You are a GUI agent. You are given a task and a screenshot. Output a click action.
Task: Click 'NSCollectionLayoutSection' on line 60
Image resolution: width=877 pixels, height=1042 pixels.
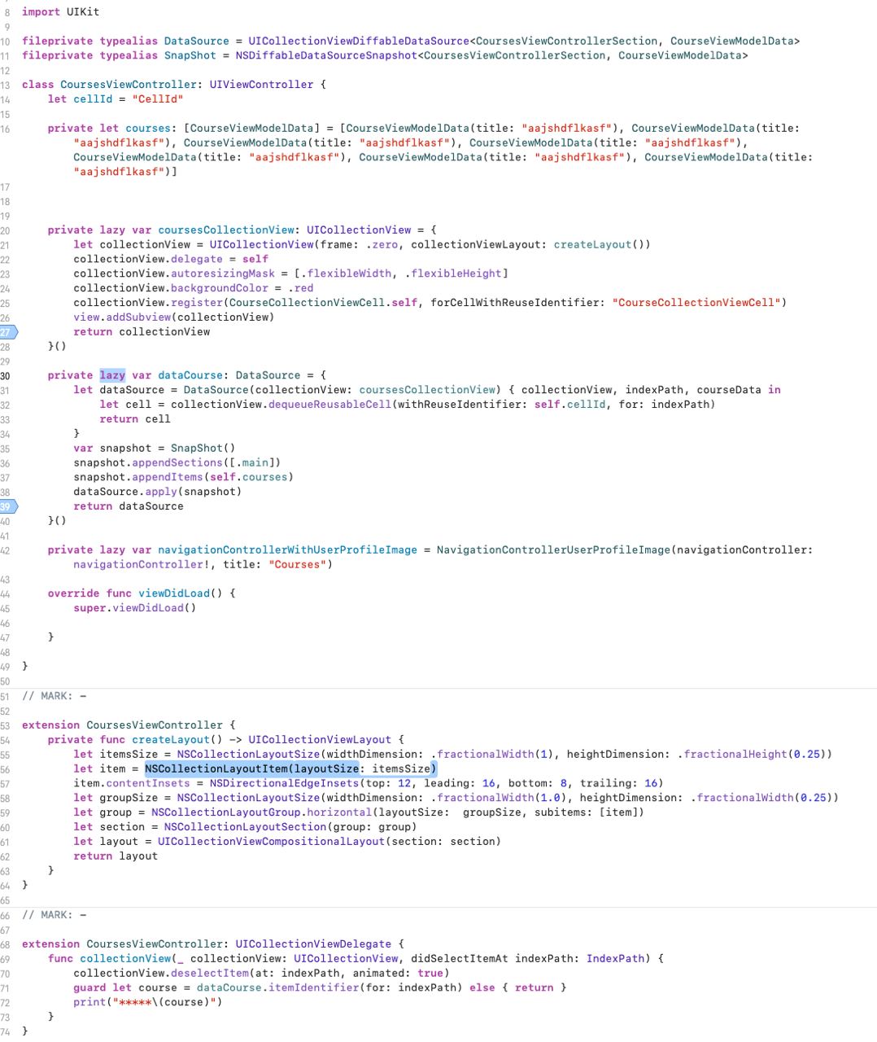(x=246, y=827)
